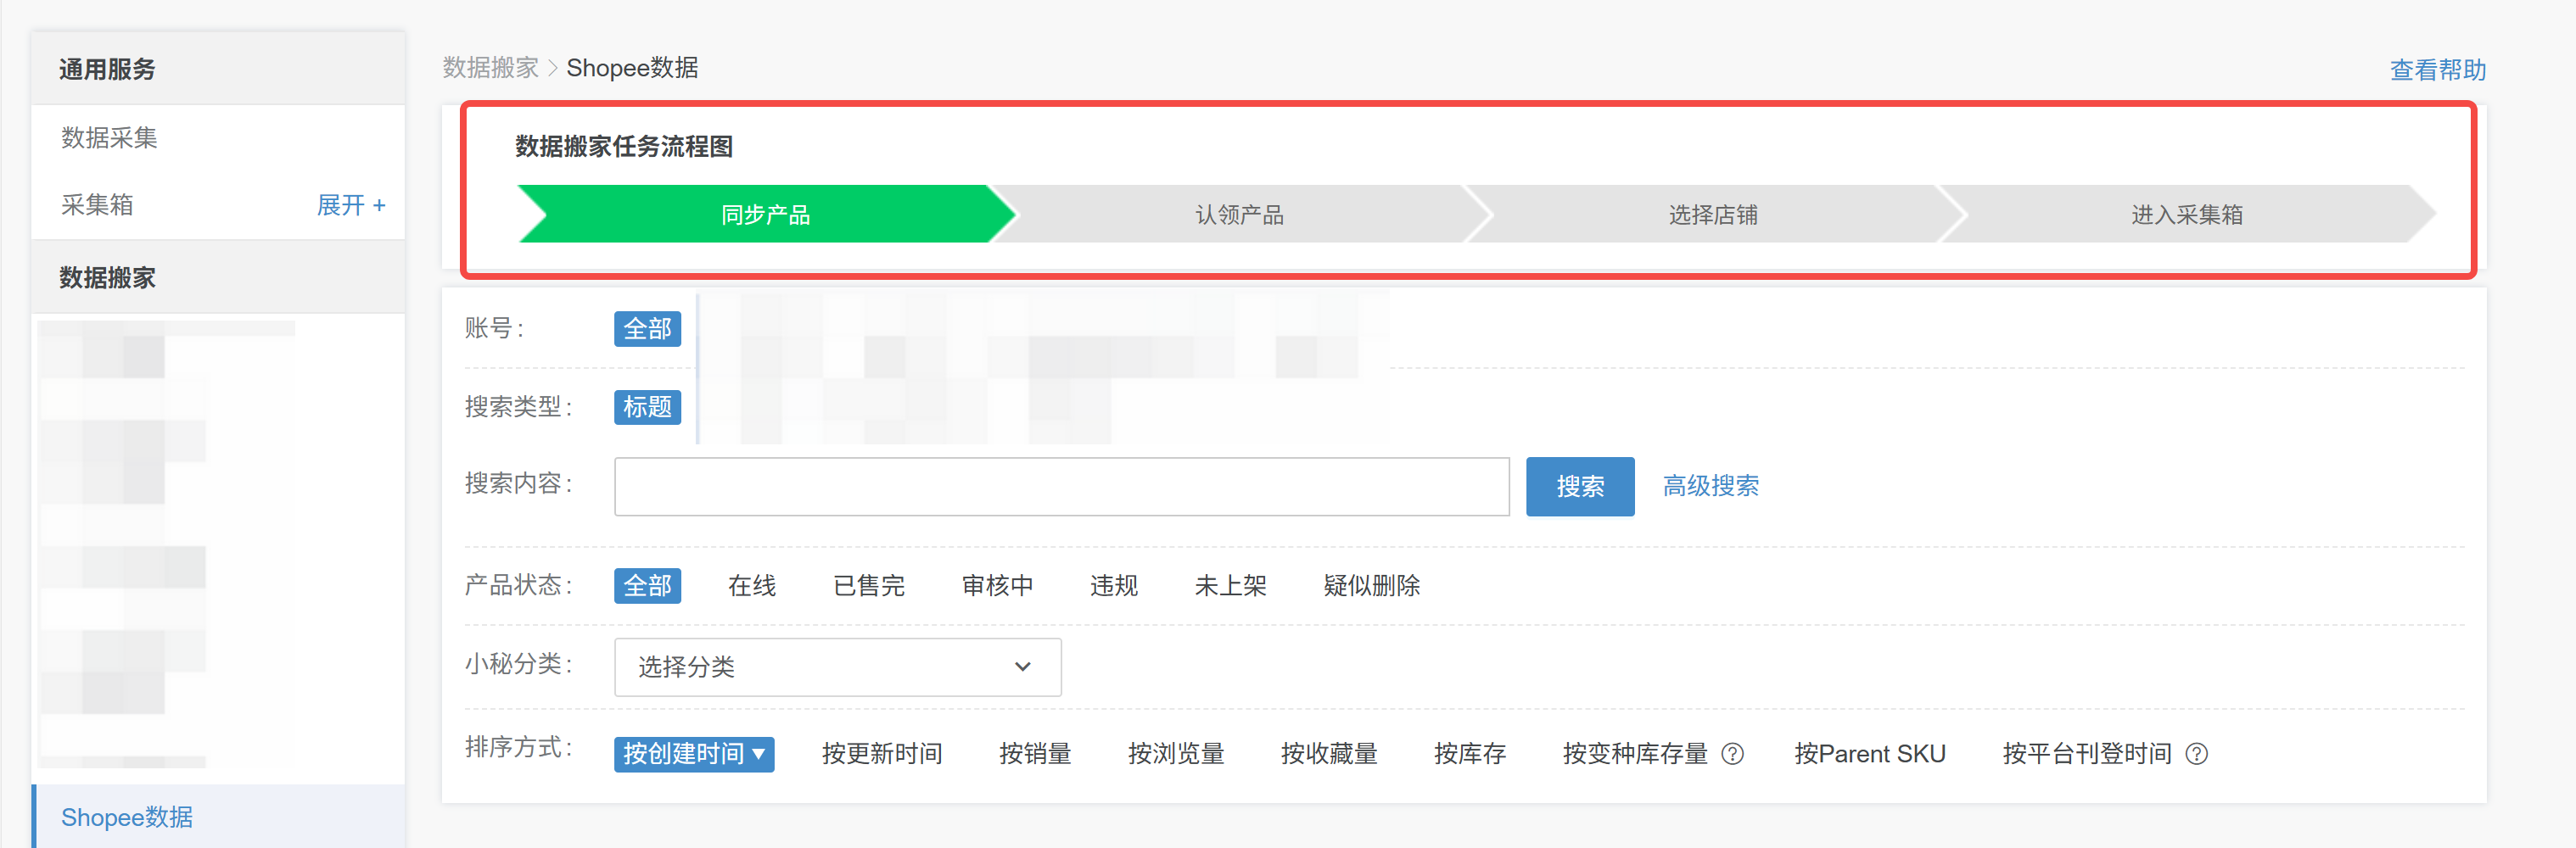This screenshot has height=848, width=2576.
Task: Select 在线 product status filter
Action: click(752, 586)
